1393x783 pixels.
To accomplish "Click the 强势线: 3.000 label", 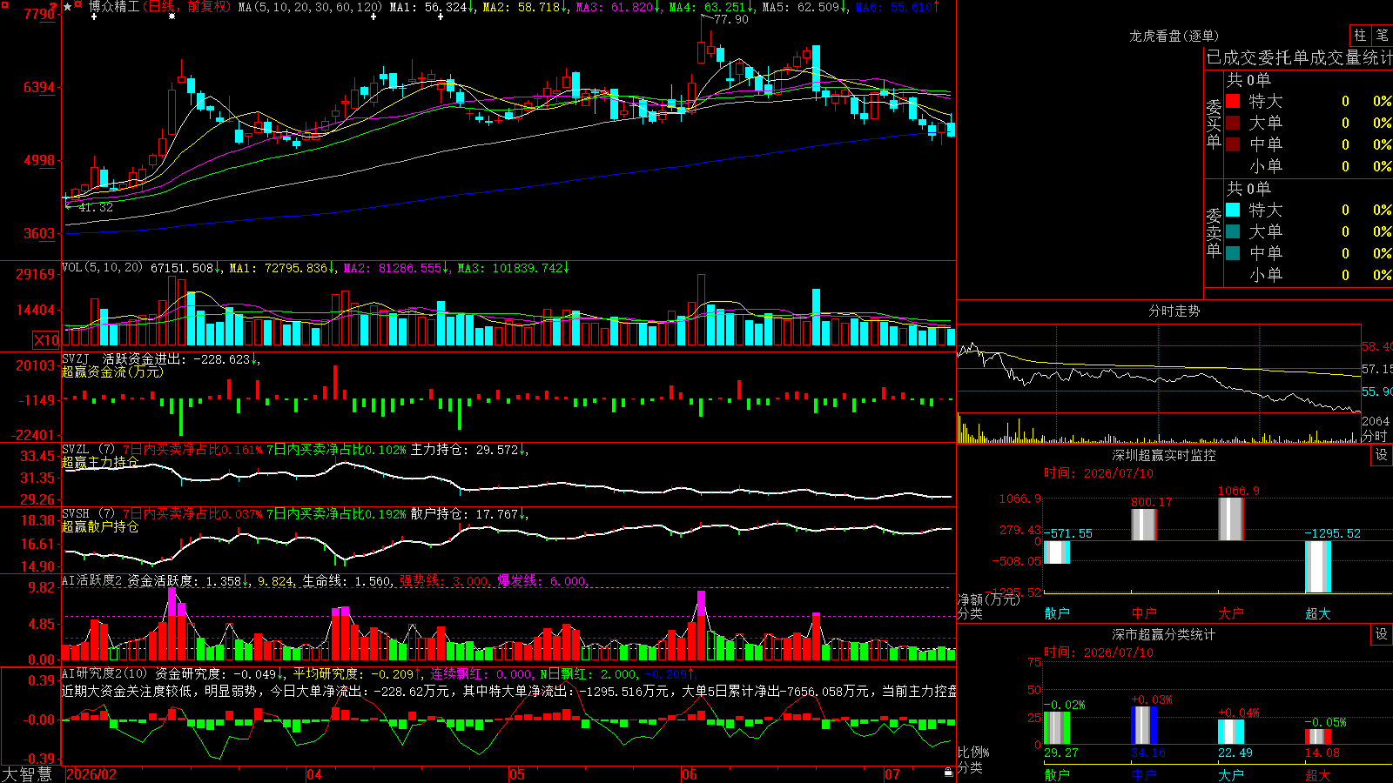I will pos(444,580).
